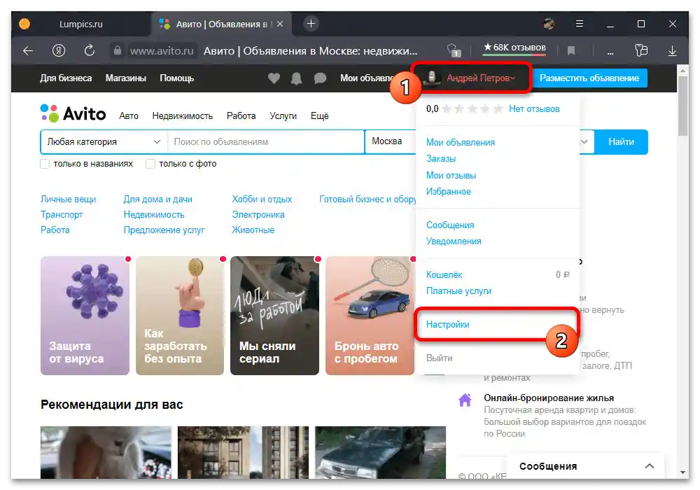Select Кошелёк in profile menu
The image size is (700, 490).
(x=444, y=275)
